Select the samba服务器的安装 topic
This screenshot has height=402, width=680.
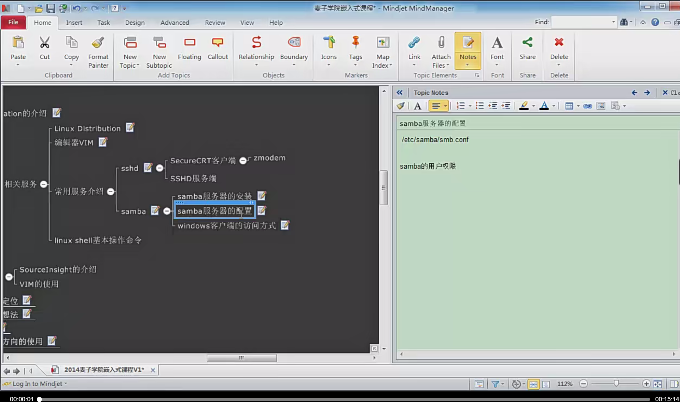click(x=215, y=196)
